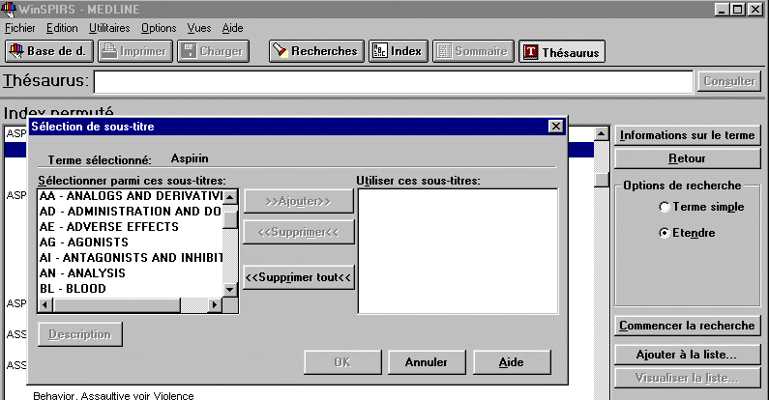Click the <<Supprimer tout<< button
The height and width of the screenshot is (400, 769).
[298, 277]
